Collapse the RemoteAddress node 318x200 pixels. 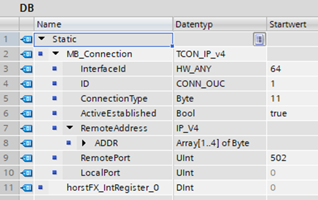pyautogui.click(x=70, y=128)
